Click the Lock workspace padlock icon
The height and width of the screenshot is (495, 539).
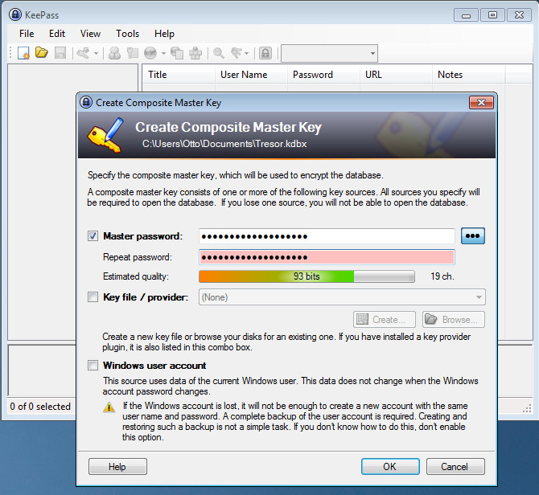coord(265,53)
